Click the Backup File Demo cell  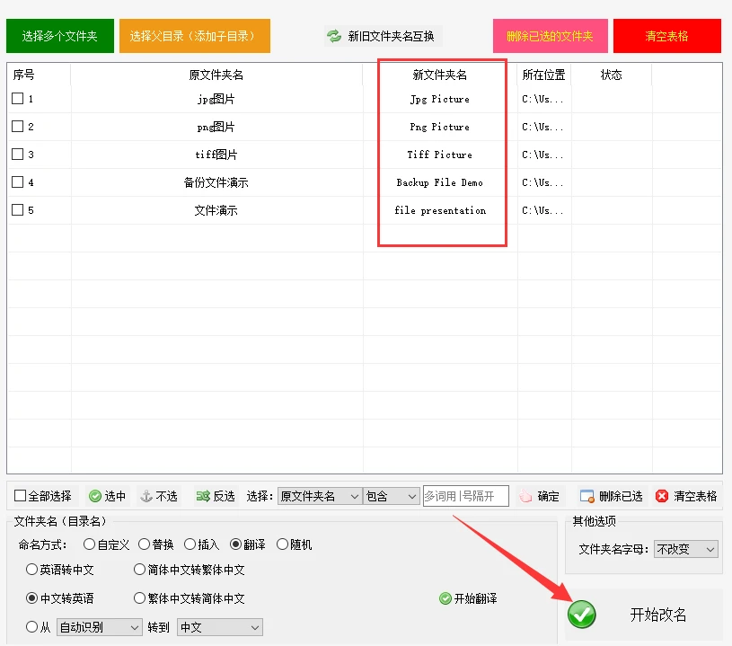440,182
